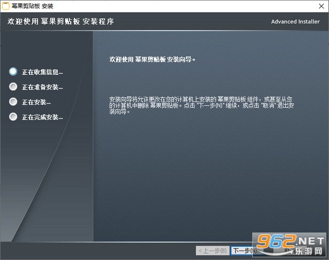Click the installer title bar app icon
329x260 pixels.
coord(5,6)
